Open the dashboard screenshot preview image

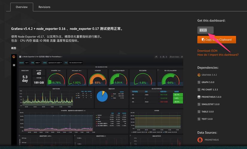[97, 100]
